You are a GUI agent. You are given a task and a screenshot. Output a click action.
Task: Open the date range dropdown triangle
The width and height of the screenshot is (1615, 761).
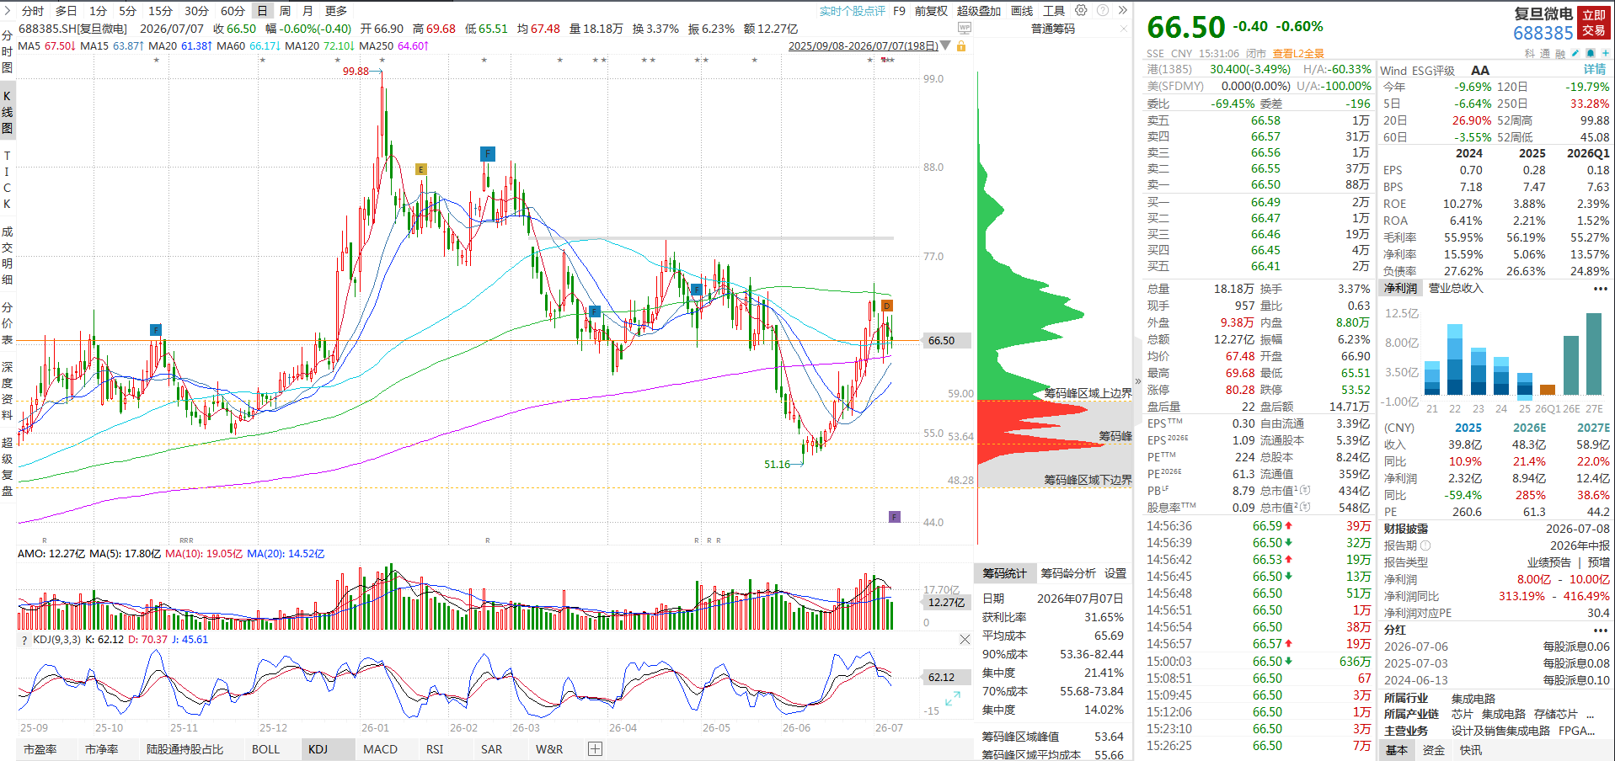tap(945, 45)
